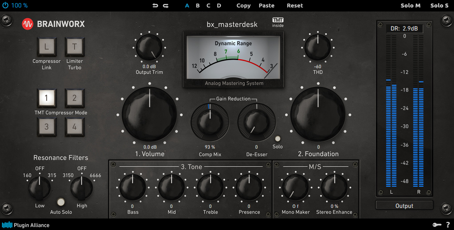
Task: Switch to preset slot B
Action: (x=198, y=6)
